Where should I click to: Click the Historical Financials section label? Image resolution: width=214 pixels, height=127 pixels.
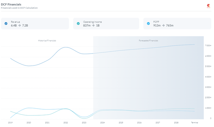click(x=47, y=40)
